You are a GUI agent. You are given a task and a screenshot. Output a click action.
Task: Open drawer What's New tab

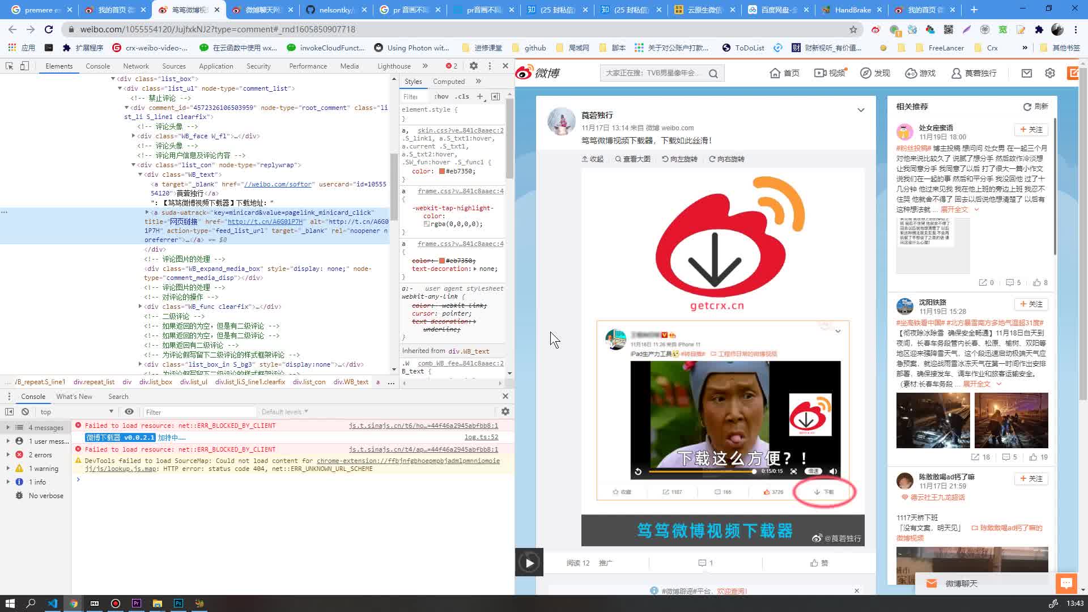click(74, 397)
